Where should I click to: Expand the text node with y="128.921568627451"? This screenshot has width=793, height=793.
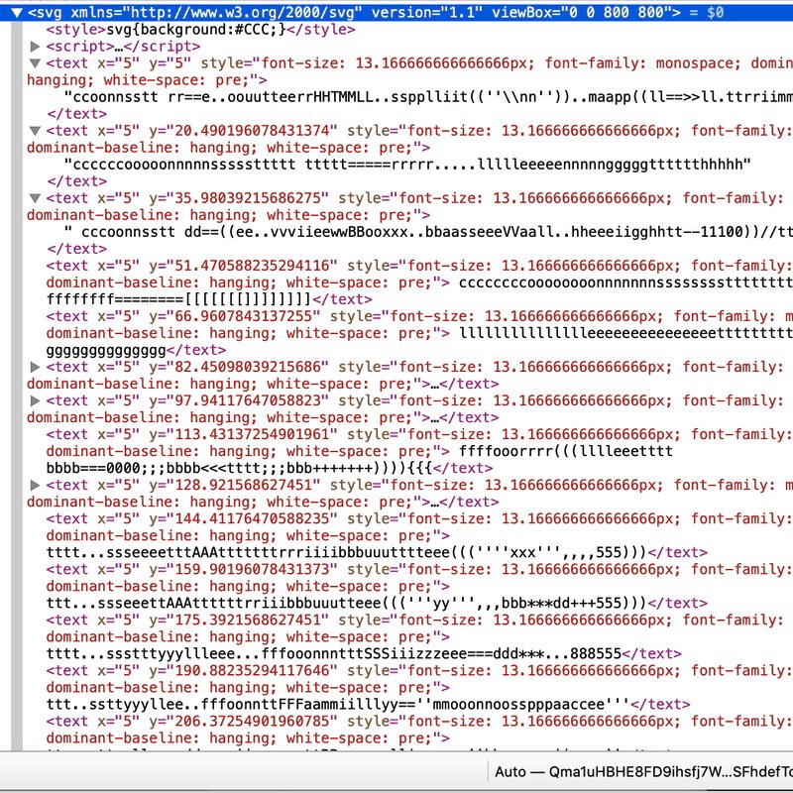35,485
